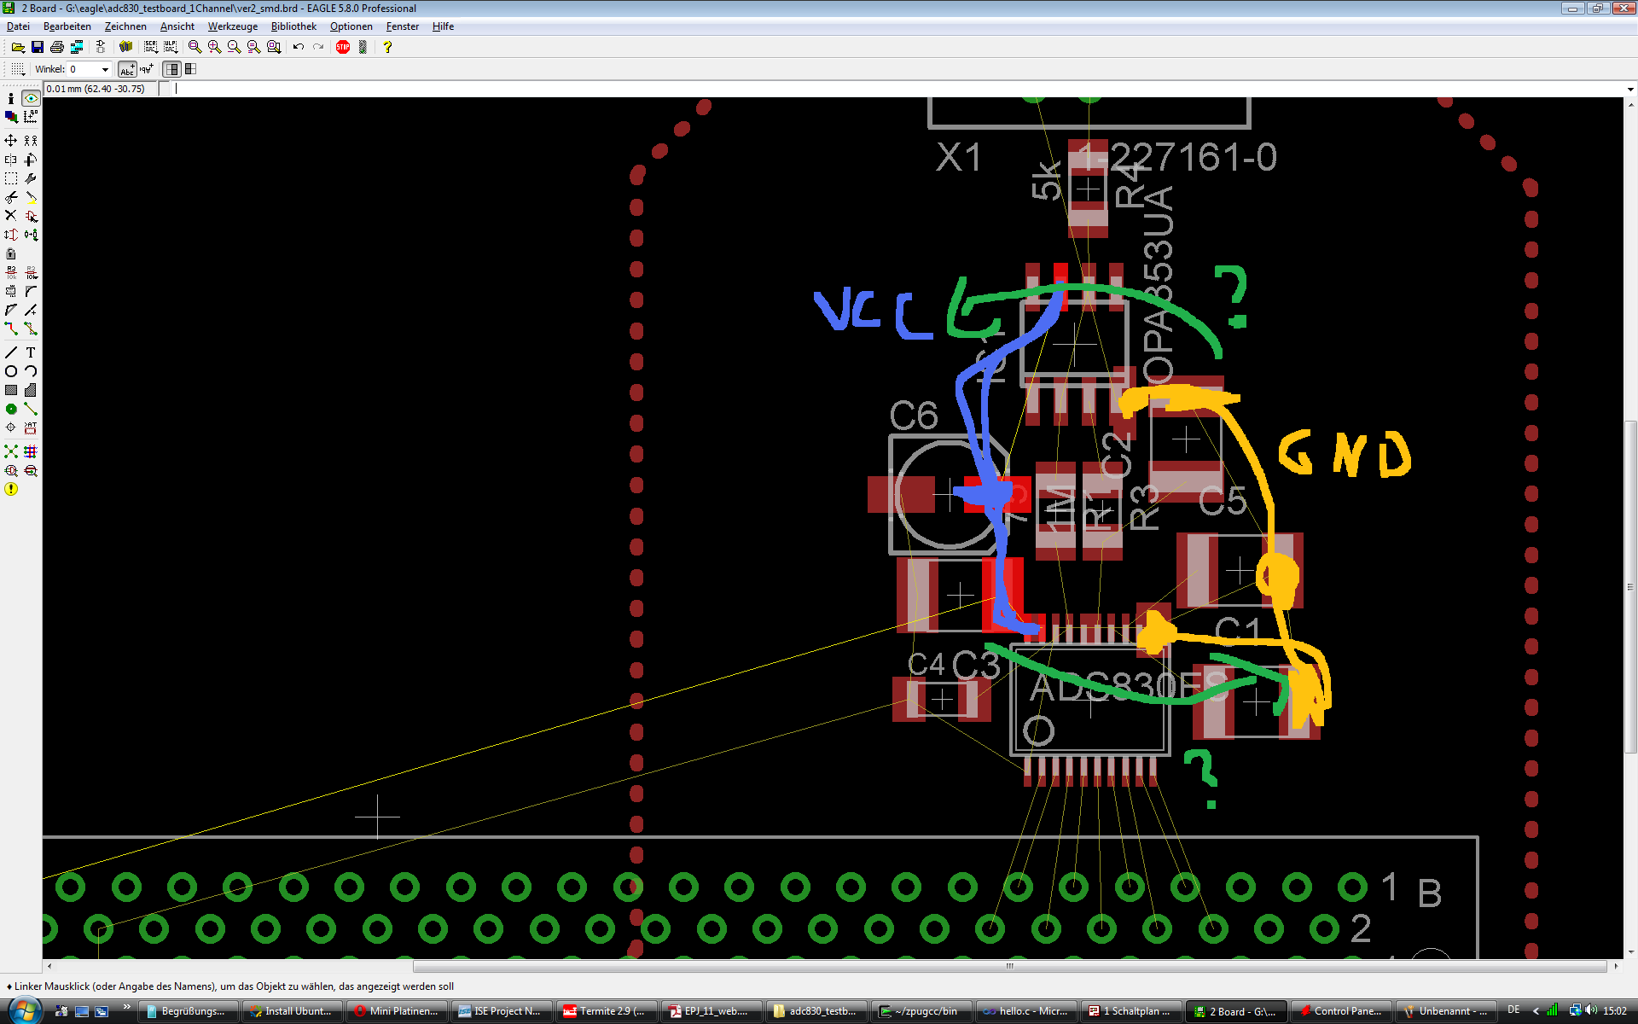The width and height of the screenshot is (1638, 1024).
Task: Select the Auto router tool
Action: pyautogui.click(x=31, y=451)
